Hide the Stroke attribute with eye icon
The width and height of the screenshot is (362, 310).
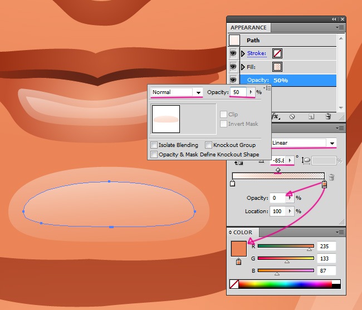234,53
